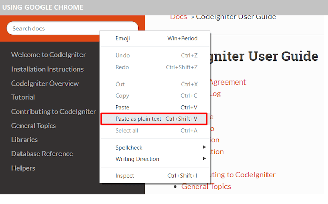Open Helpers in the sidebar
Screen dimensions: 328x204
[23, 168]
